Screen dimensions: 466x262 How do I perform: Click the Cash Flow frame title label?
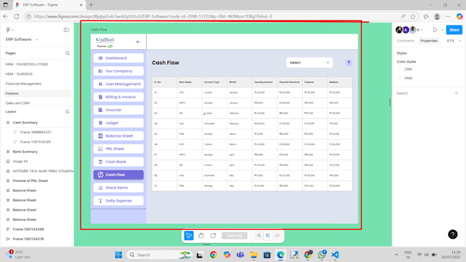pos(99,29)
